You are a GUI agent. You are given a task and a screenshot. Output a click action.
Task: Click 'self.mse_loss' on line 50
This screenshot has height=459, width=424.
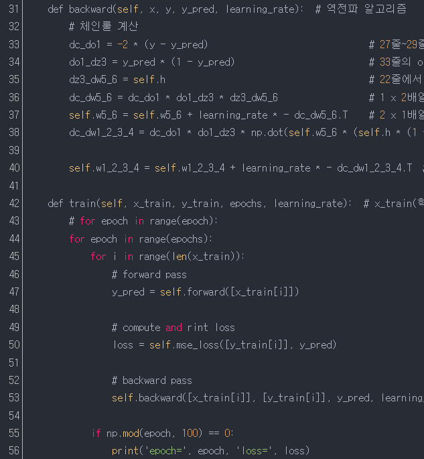point(184,345)
